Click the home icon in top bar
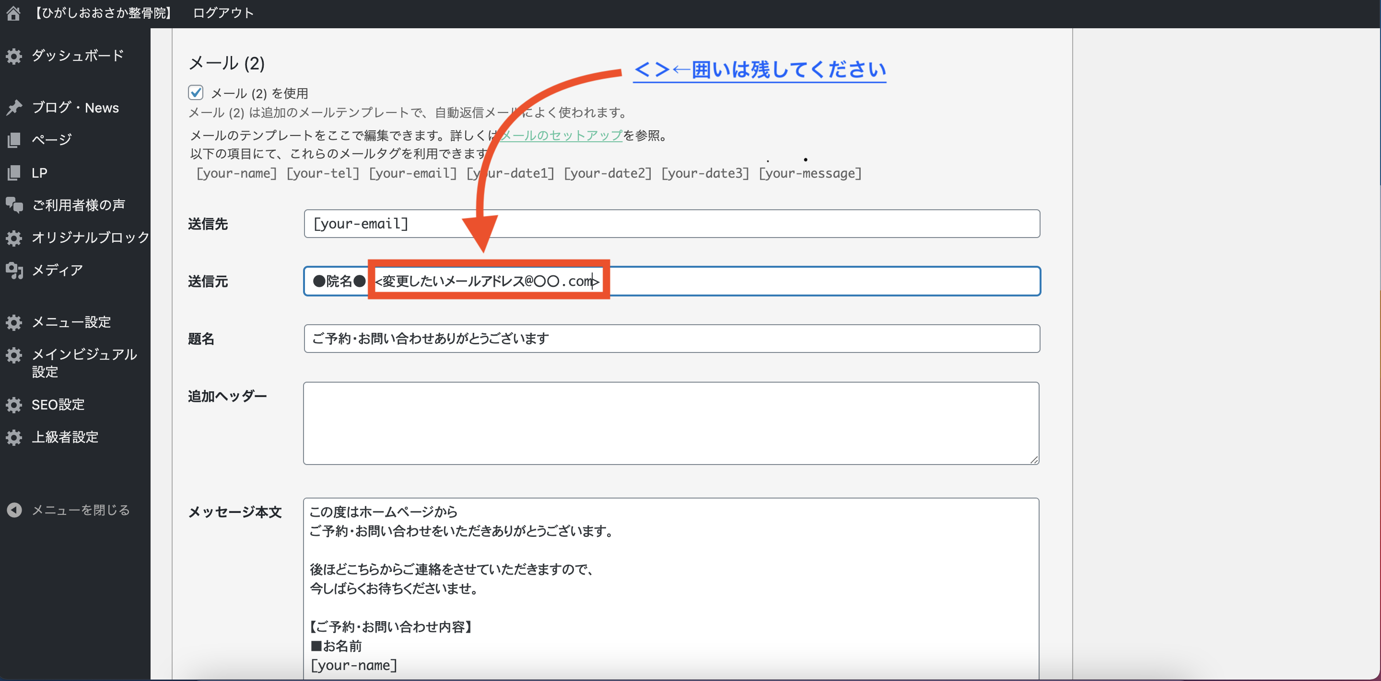 click(13, 13)
